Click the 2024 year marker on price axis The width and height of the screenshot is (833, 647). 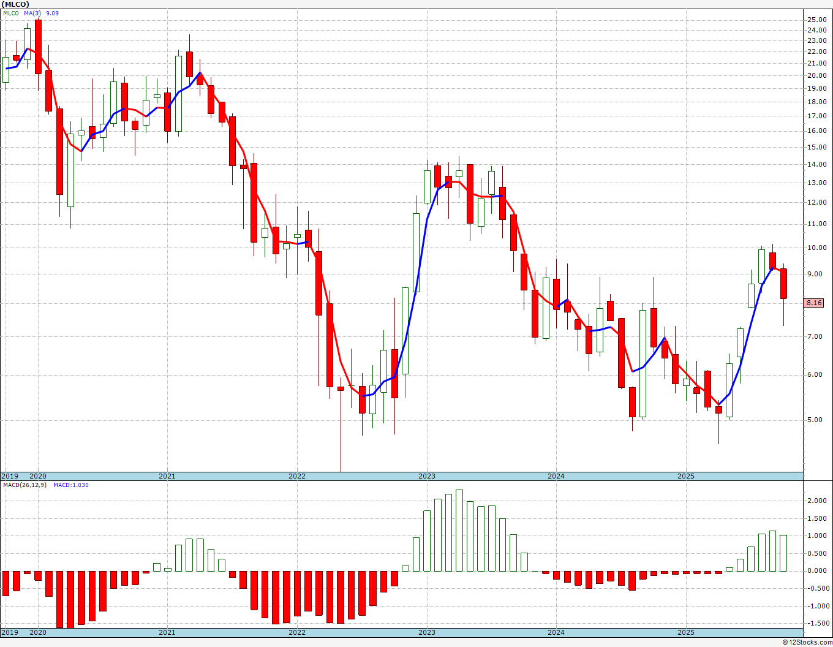pos(556,476)
